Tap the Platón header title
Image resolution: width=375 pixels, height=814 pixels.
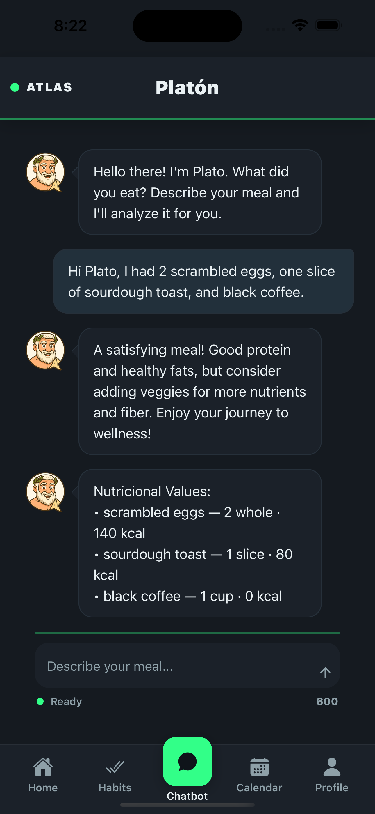pos(187,88)
